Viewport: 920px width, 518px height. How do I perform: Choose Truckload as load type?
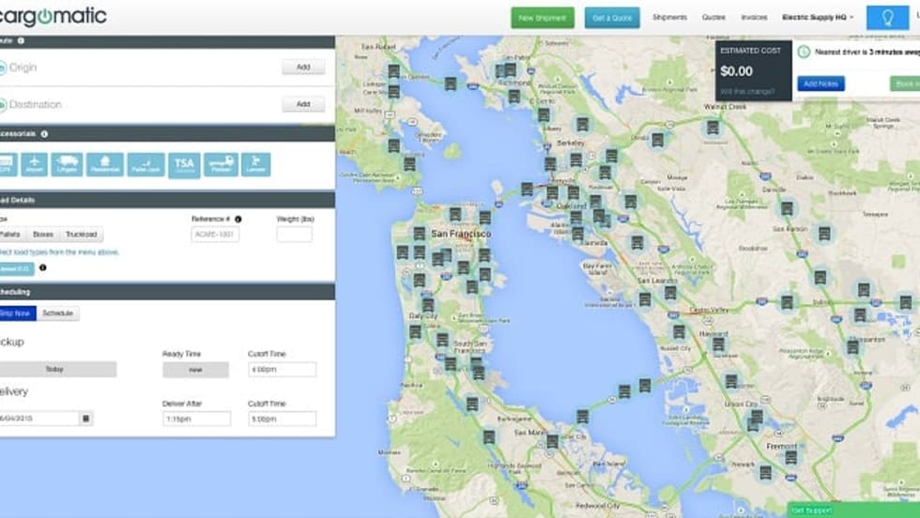(82, 235)
